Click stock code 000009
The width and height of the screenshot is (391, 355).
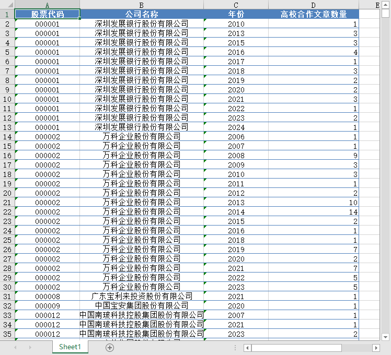[48, 306]
